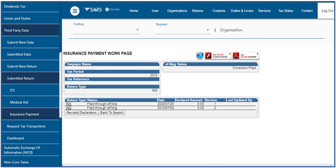The width and height of the screenshot is (336, 168).
Task: Open the Portfolio dropdown
Action: pos(106,30)
